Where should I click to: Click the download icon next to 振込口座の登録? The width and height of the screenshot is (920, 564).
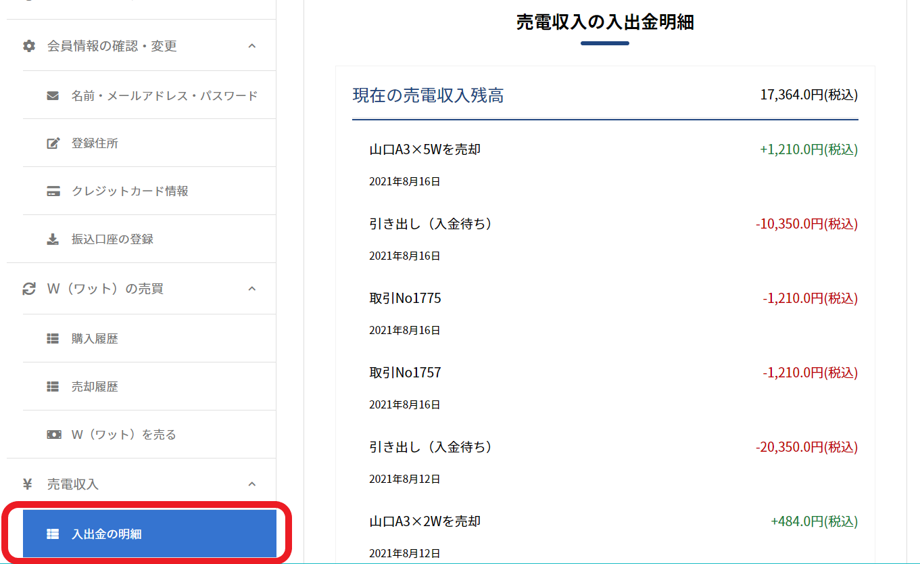click(x=53, y=239)
